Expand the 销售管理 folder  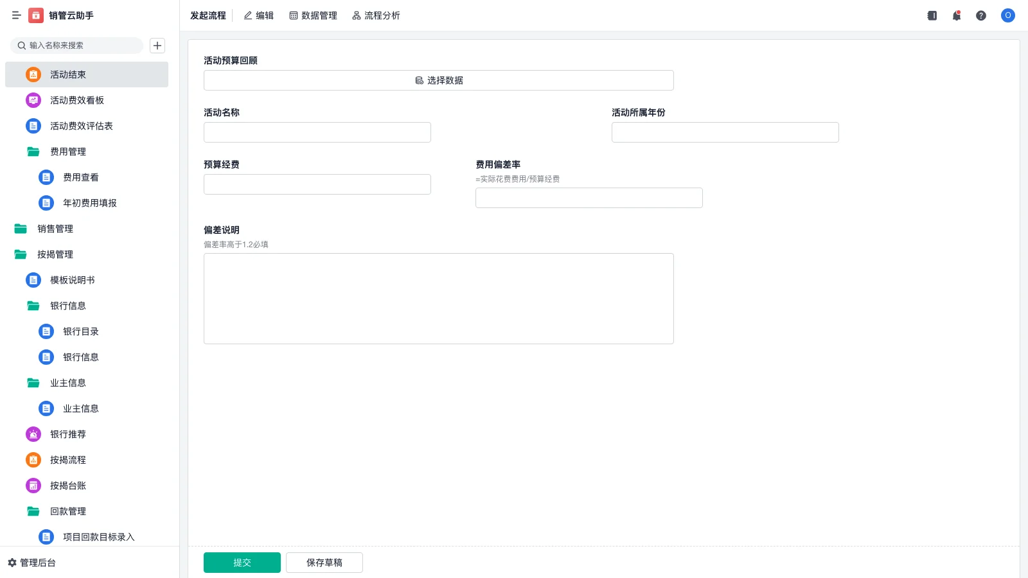click(x=55, y=229)
